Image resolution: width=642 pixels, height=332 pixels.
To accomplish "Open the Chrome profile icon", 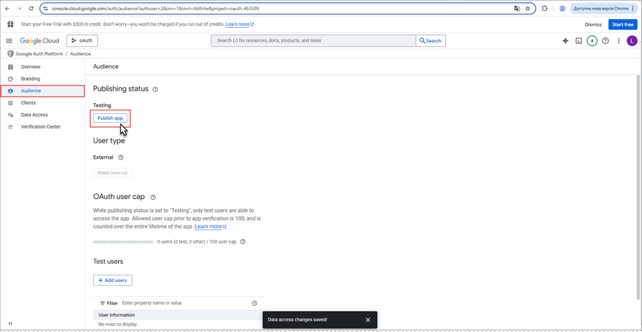I will tap(562, 8).
